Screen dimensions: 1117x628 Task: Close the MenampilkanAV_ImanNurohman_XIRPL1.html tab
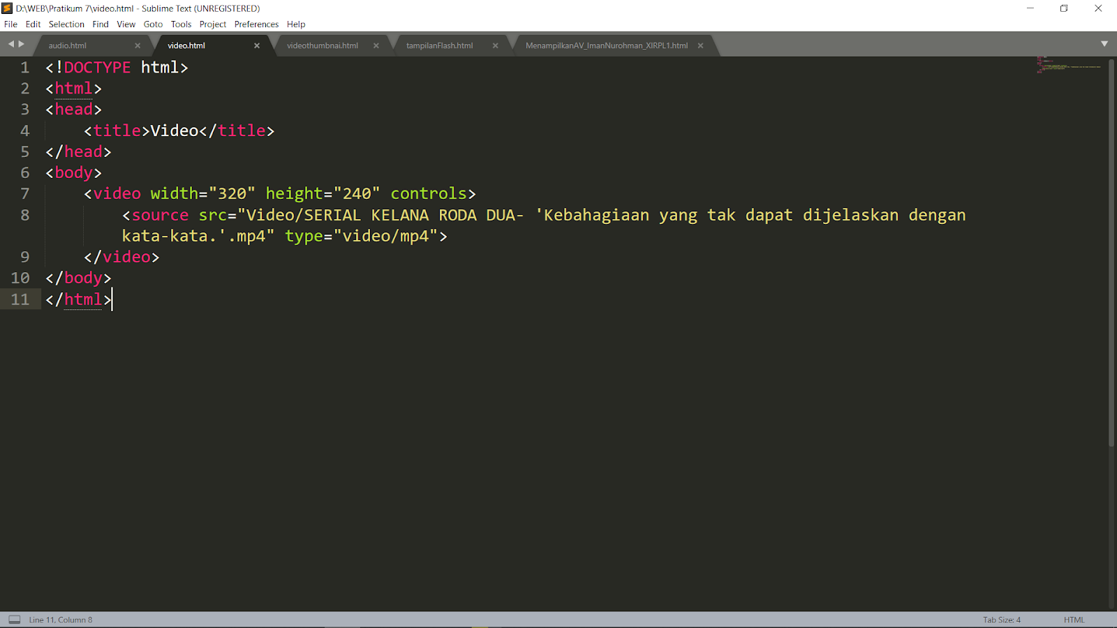tap(700, 45)
